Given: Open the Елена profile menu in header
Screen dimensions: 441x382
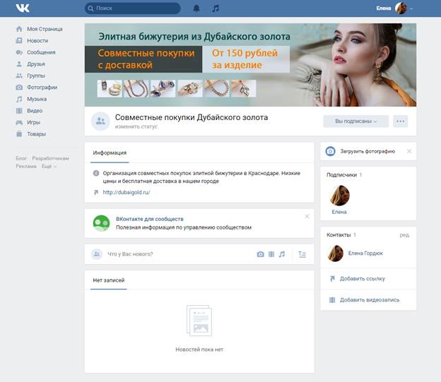Looking at the screenshot, I should coord(395,8).
